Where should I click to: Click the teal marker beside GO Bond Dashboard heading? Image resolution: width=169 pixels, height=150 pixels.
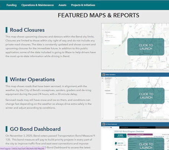coord(6,129)
